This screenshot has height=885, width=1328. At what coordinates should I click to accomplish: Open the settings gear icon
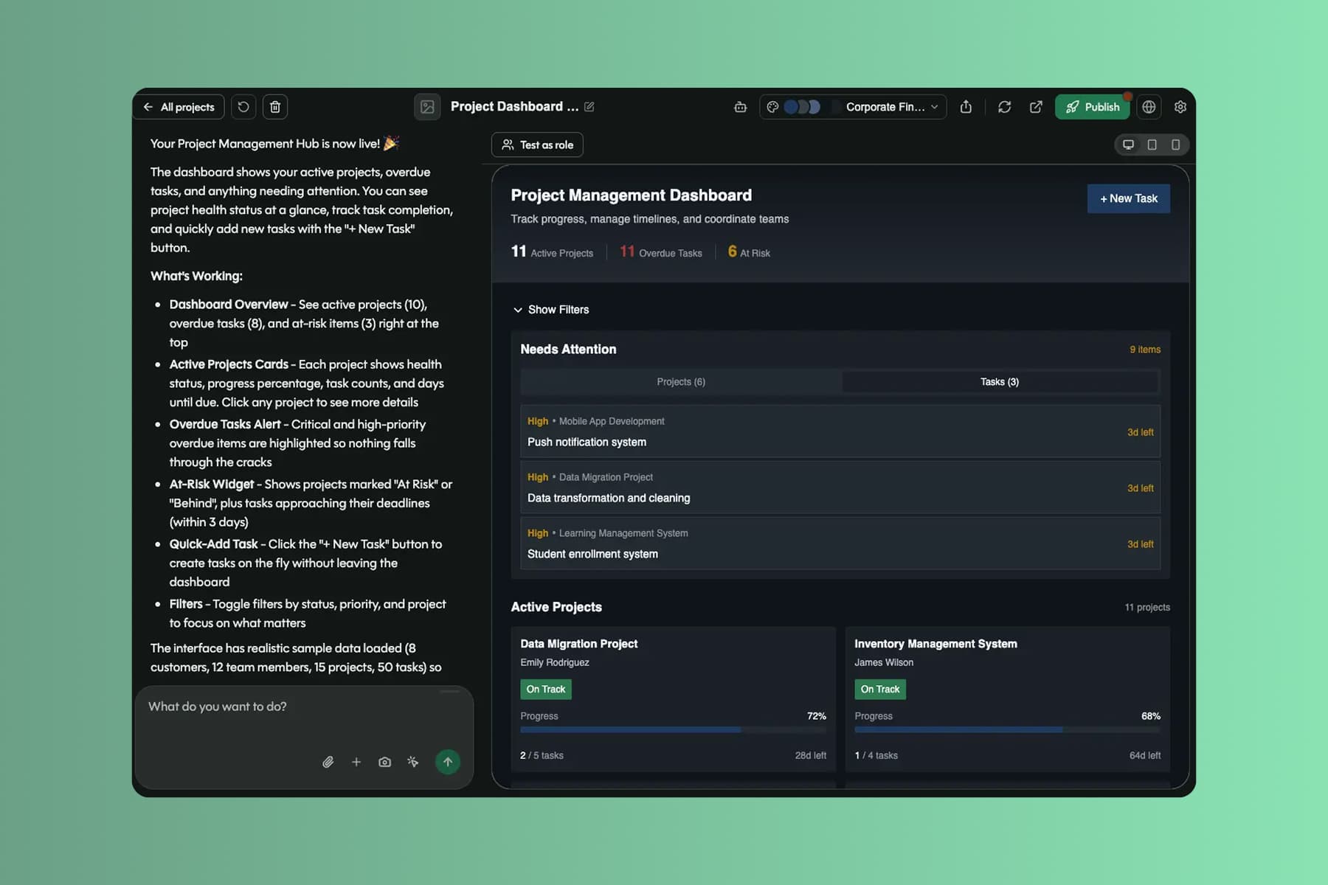[1180, 107]
